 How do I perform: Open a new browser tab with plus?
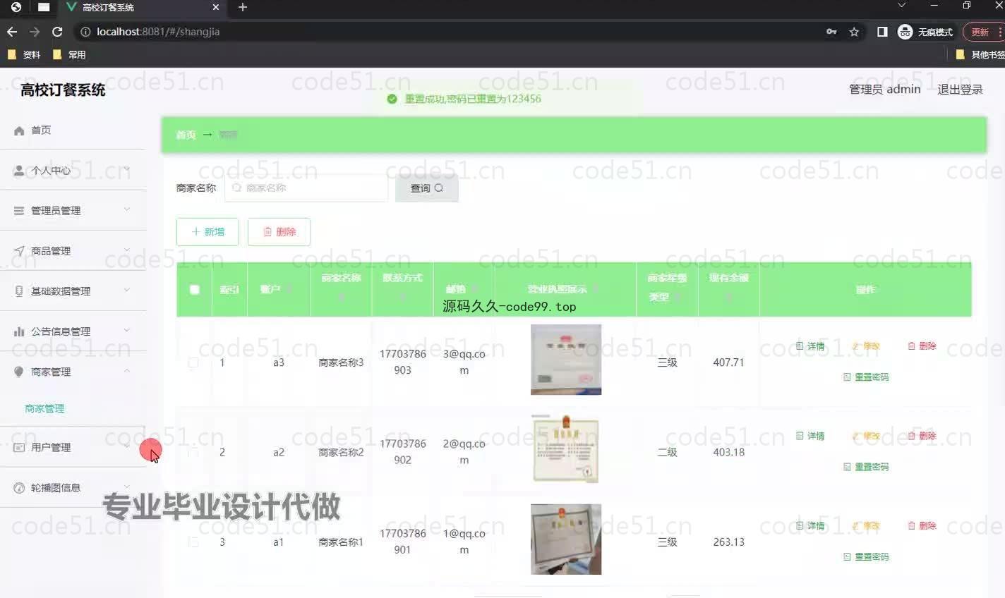coord(243,7)
